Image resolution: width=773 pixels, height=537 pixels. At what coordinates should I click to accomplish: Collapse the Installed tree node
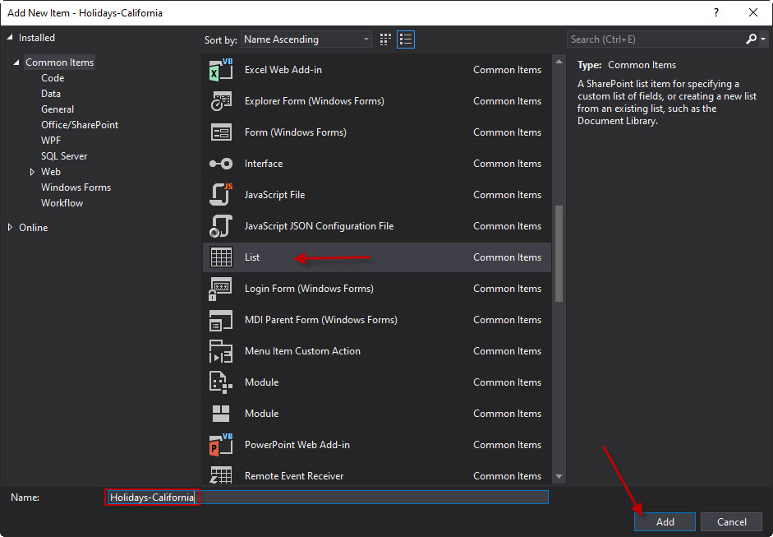10,38
